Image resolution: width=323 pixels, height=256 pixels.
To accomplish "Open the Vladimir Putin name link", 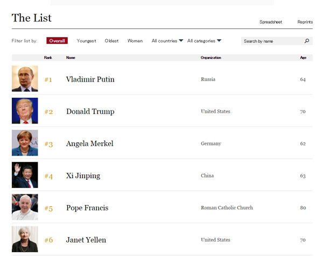I will pyautogui.click(x=90, y=79).
